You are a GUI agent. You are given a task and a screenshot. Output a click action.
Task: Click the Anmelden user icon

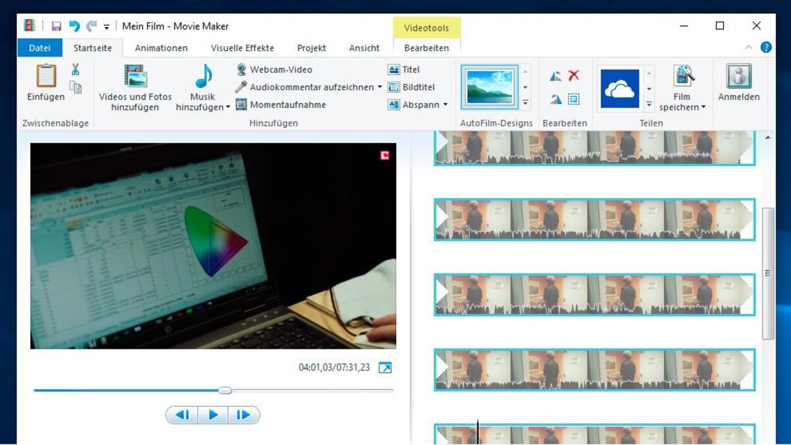739,76
